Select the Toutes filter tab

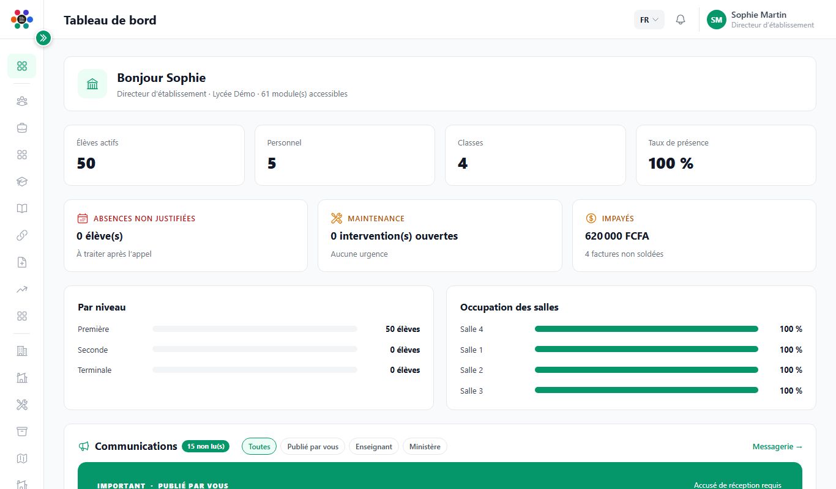tap(259, 447)
